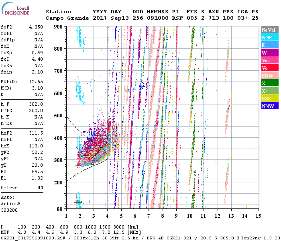Click the yellow SSE legend entry

(269, 98)
